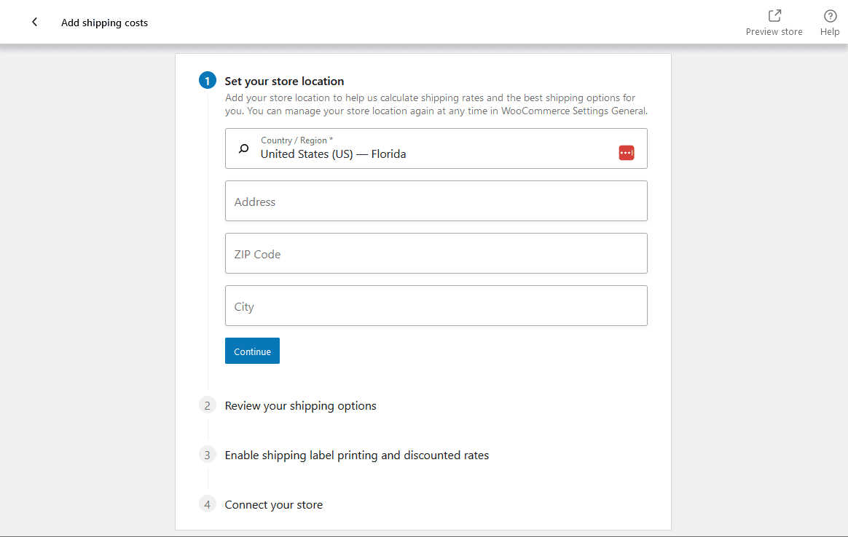Focus the Address input field
This screenshot has height=537, width=848.
(436, 201)
